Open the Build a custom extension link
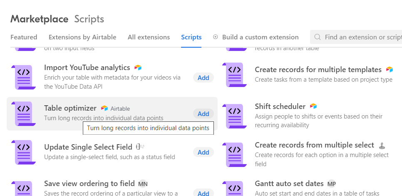The width and height of the screenshot is (402, 196). (x=260, y=37)
